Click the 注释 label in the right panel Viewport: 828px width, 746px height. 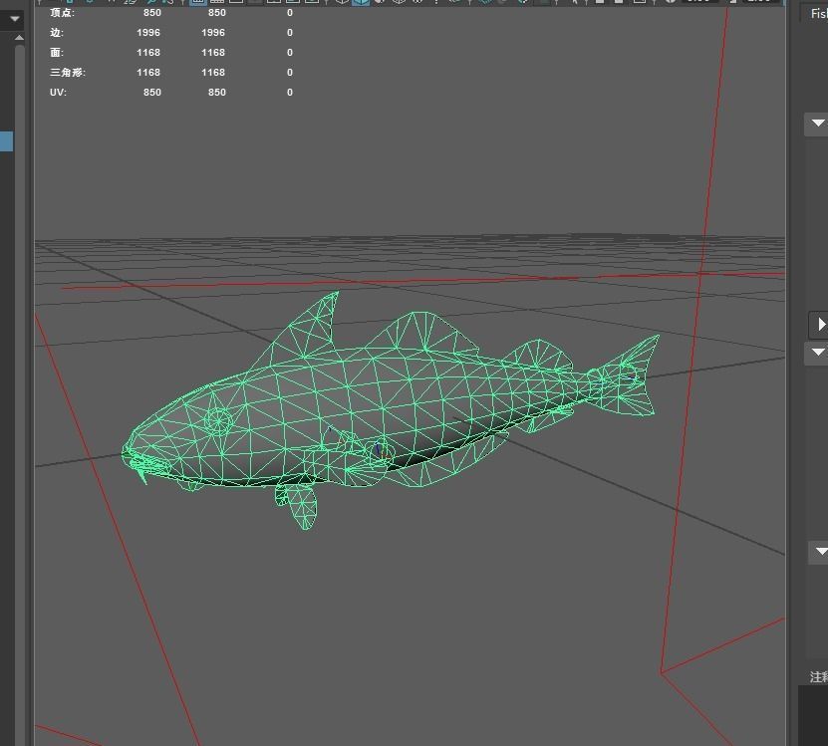pyautogui.click(x=819, y=676)
